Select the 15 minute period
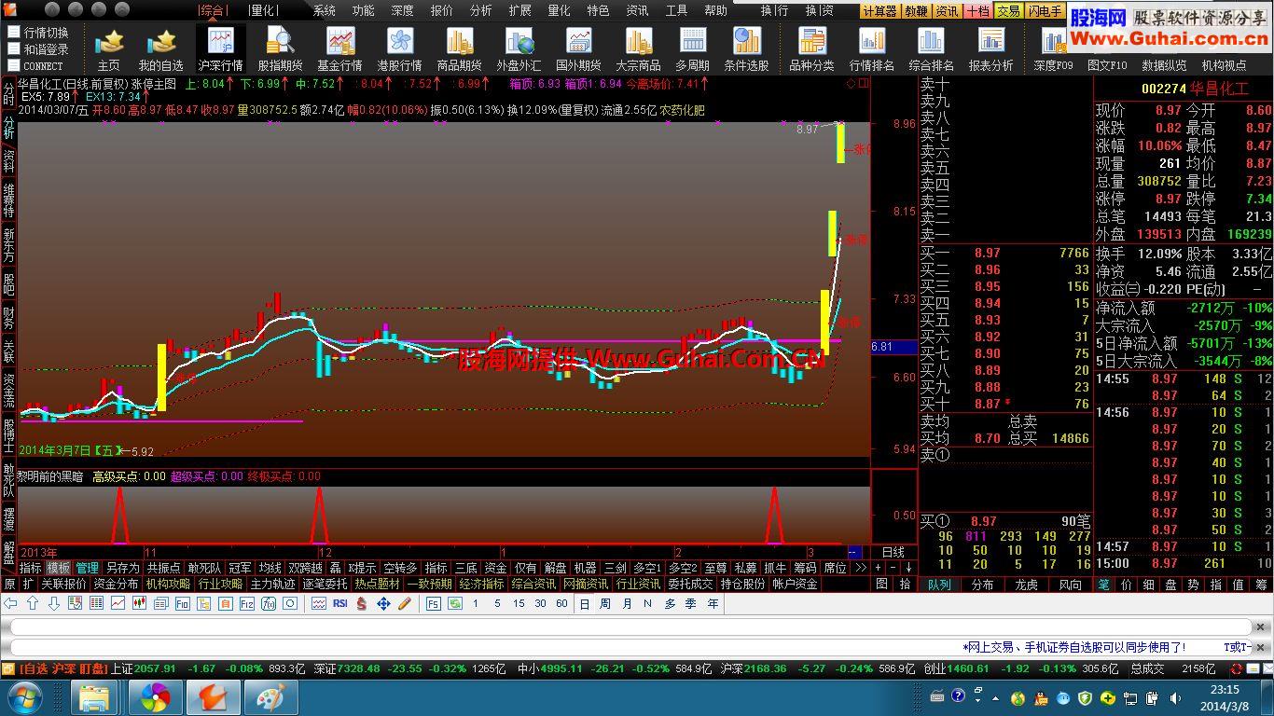1274x716 pixels. (519, 604)
